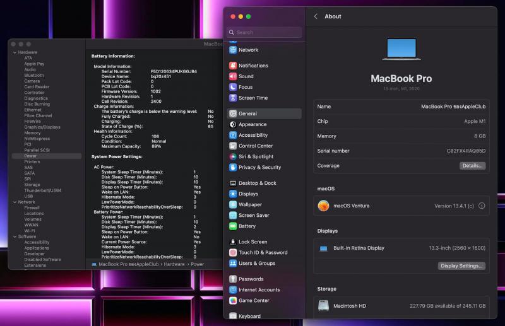This screenshot has width=505, height=326.
Task: Open the Game Center icon
Action: coord(233,301)
